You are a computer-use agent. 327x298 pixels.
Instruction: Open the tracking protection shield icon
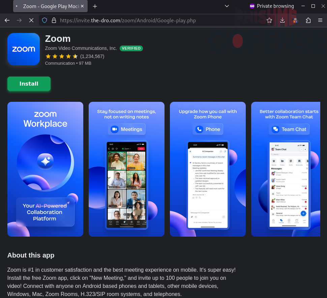pos(44,21)
